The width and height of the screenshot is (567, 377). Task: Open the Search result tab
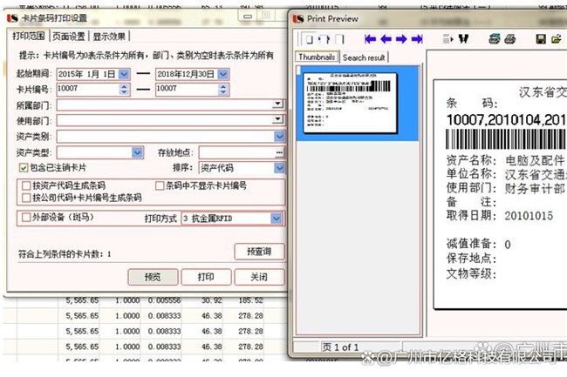(x=365, y=57)
